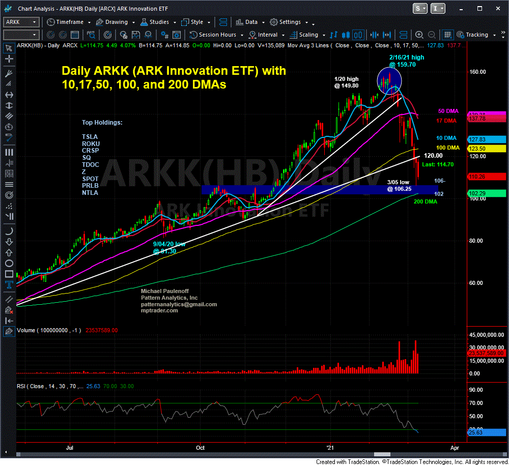Open the Studies menu
Image resolution: width=509 pixels, height=465 pixels.
click(158, 22)
